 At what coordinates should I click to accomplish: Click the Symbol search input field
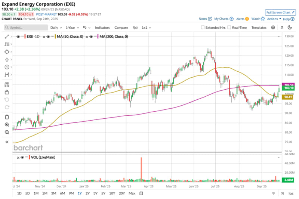(26, 28)
